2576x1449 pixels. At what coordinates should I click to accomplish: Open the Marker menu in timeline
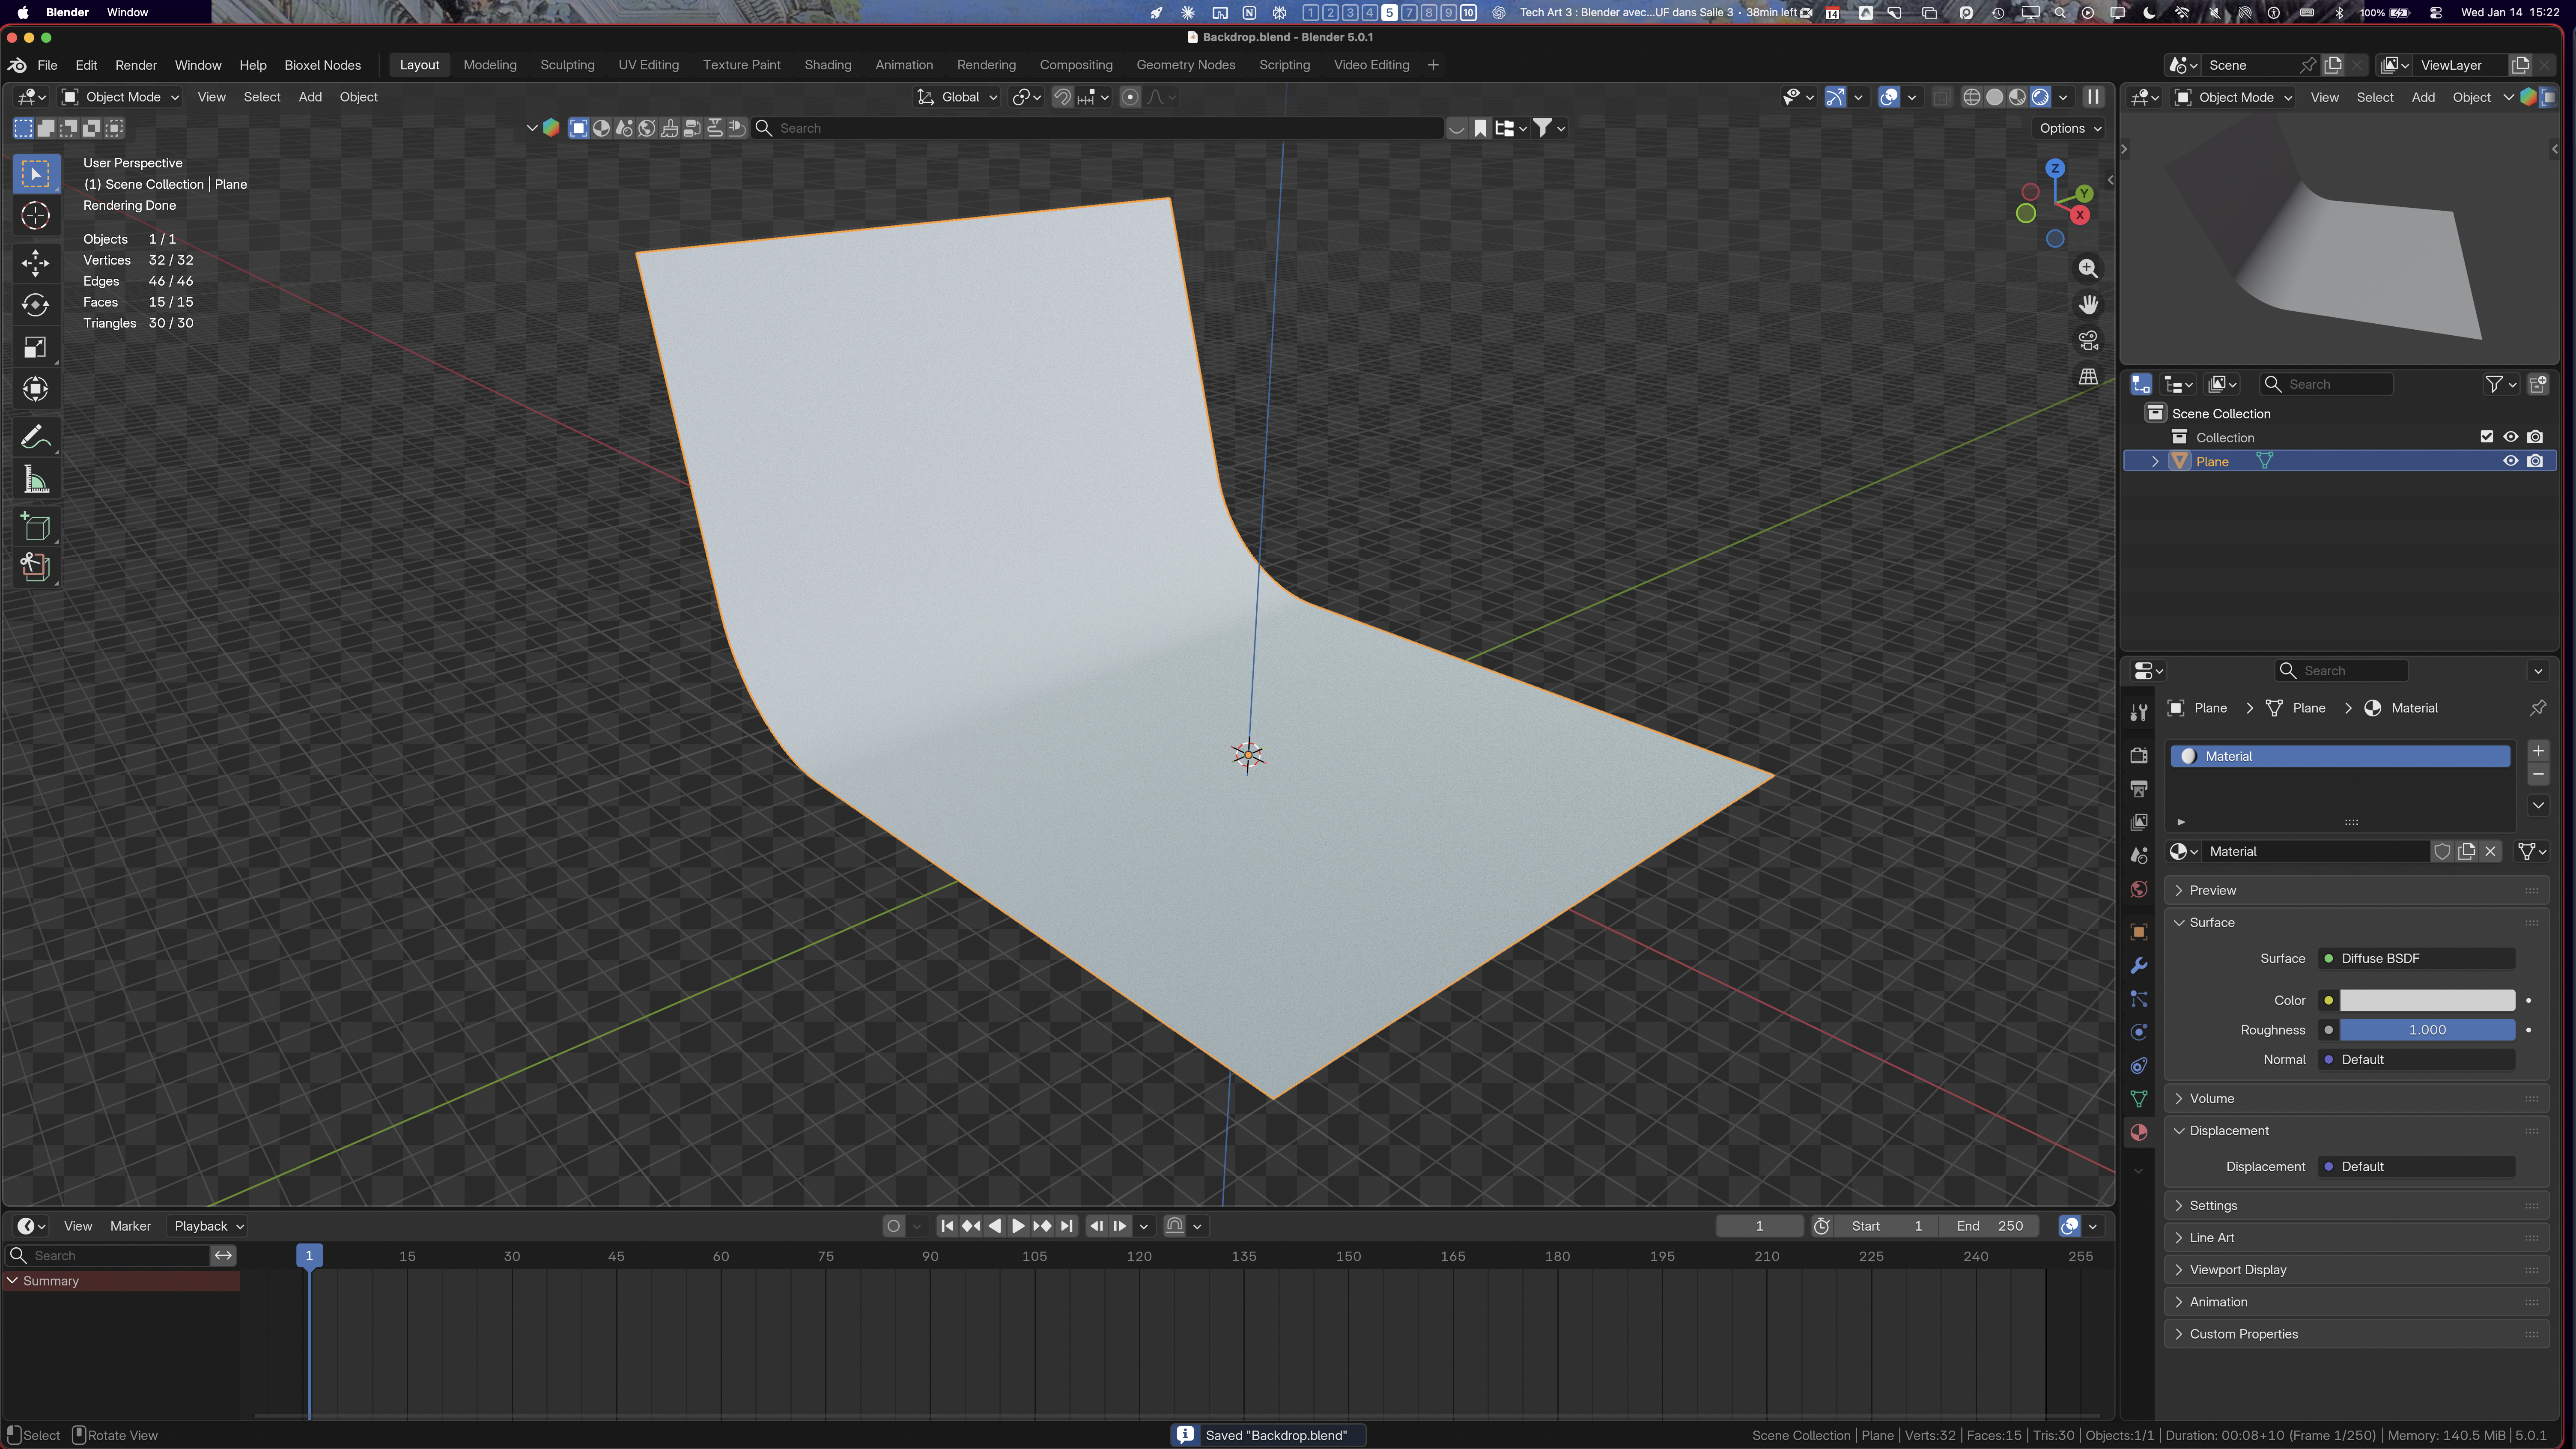(x=130, y=1226)
